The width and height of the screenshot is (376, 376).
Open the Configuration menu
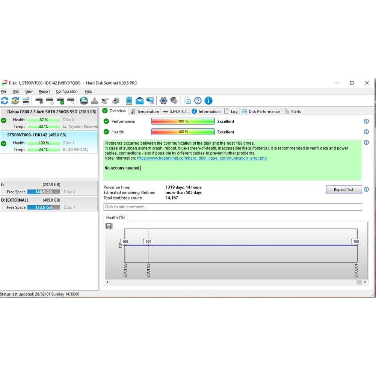(66, 92)
